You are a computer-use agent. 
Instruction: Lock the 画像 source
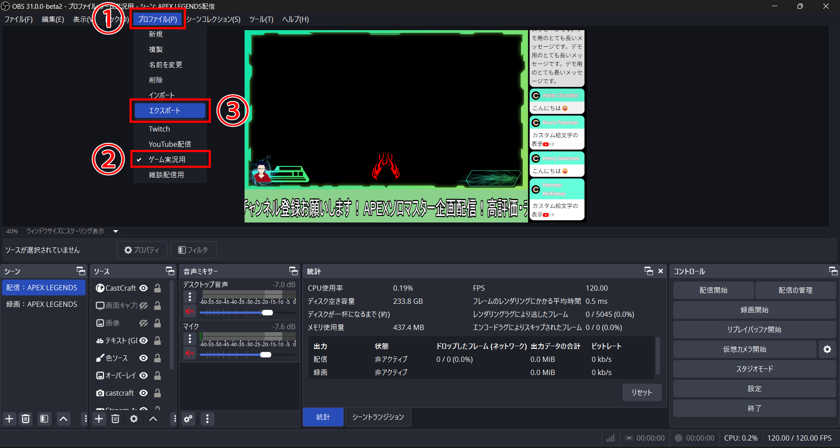[157, 323]
